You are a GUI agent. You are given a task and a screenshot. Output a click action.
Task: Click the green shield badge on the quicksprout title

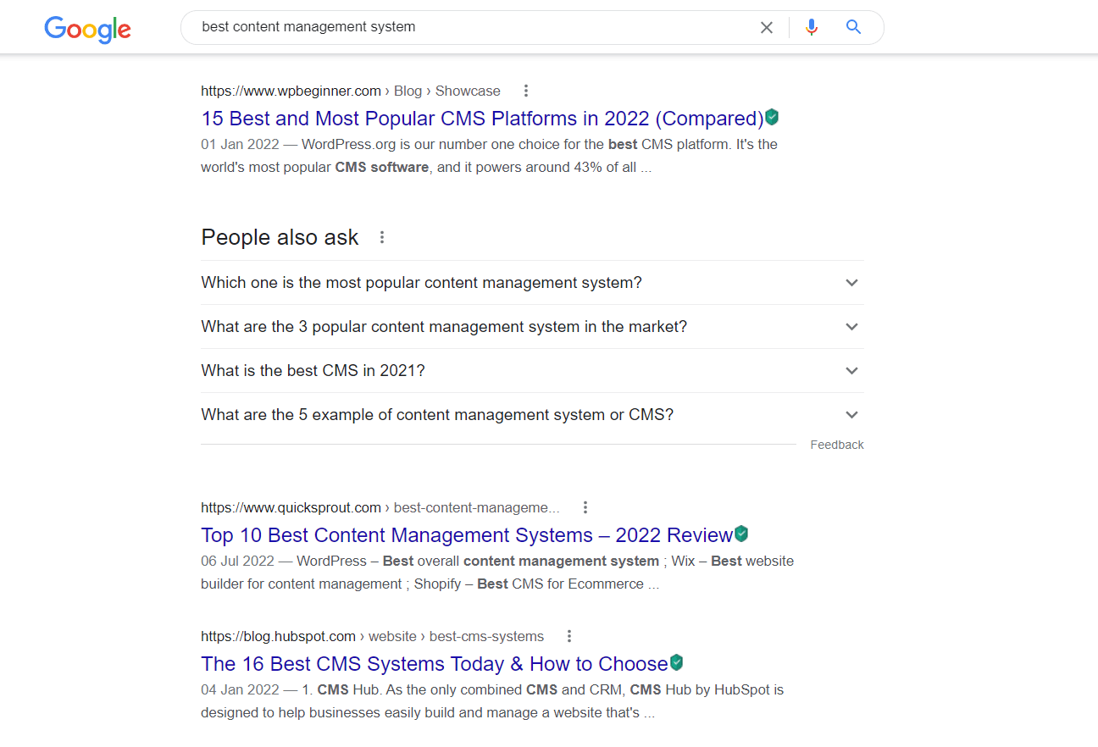pyautogui.click(x=741, y=534)
